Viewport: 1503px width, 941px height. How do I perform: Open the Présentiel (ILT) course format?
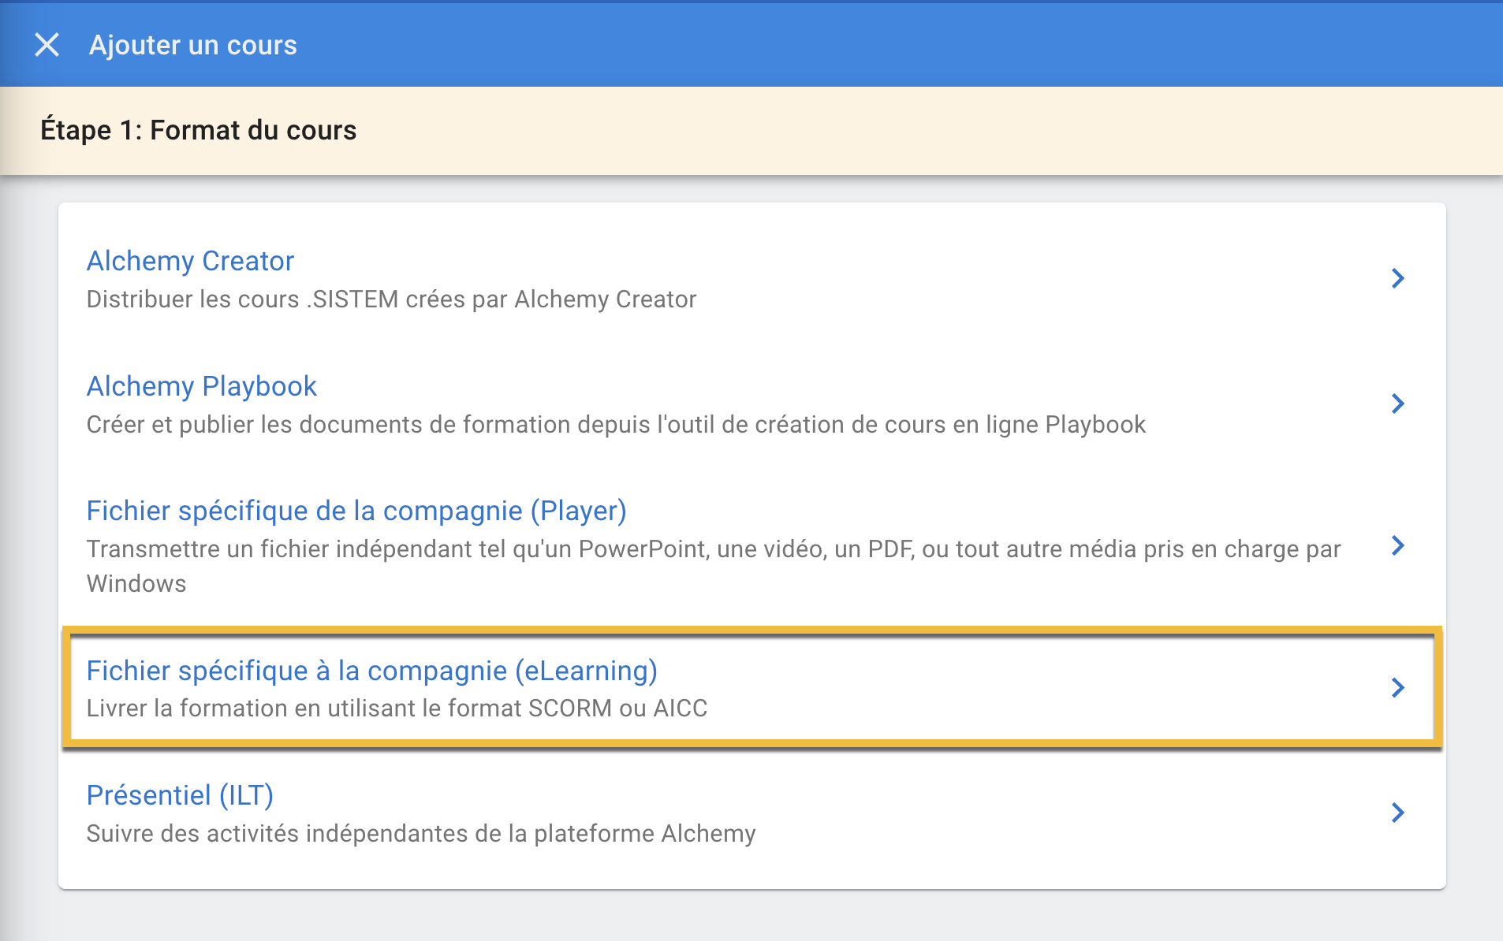(x=180, y=795)
